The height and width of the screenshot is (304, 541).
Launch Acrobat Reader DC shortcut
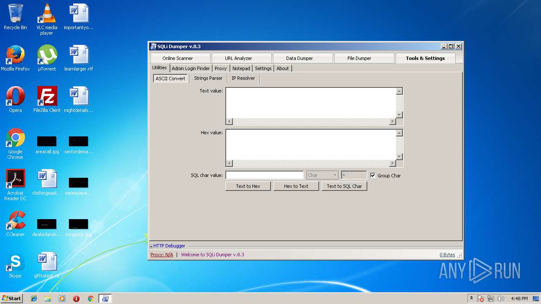pyautogui.click(x=15, y=185)
